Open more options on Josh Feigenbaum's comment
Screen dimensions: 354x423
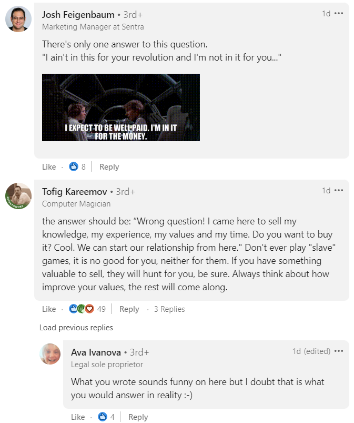click(x=339, y=14)
